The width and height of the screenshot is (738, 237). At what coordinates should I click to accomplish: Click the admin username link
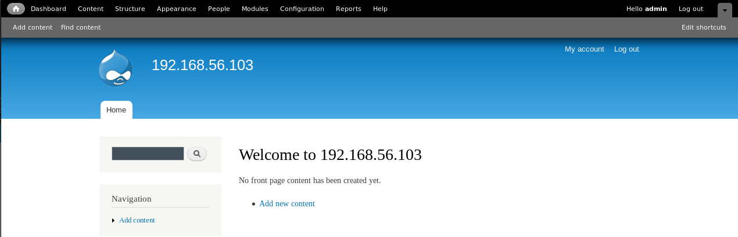655,9
